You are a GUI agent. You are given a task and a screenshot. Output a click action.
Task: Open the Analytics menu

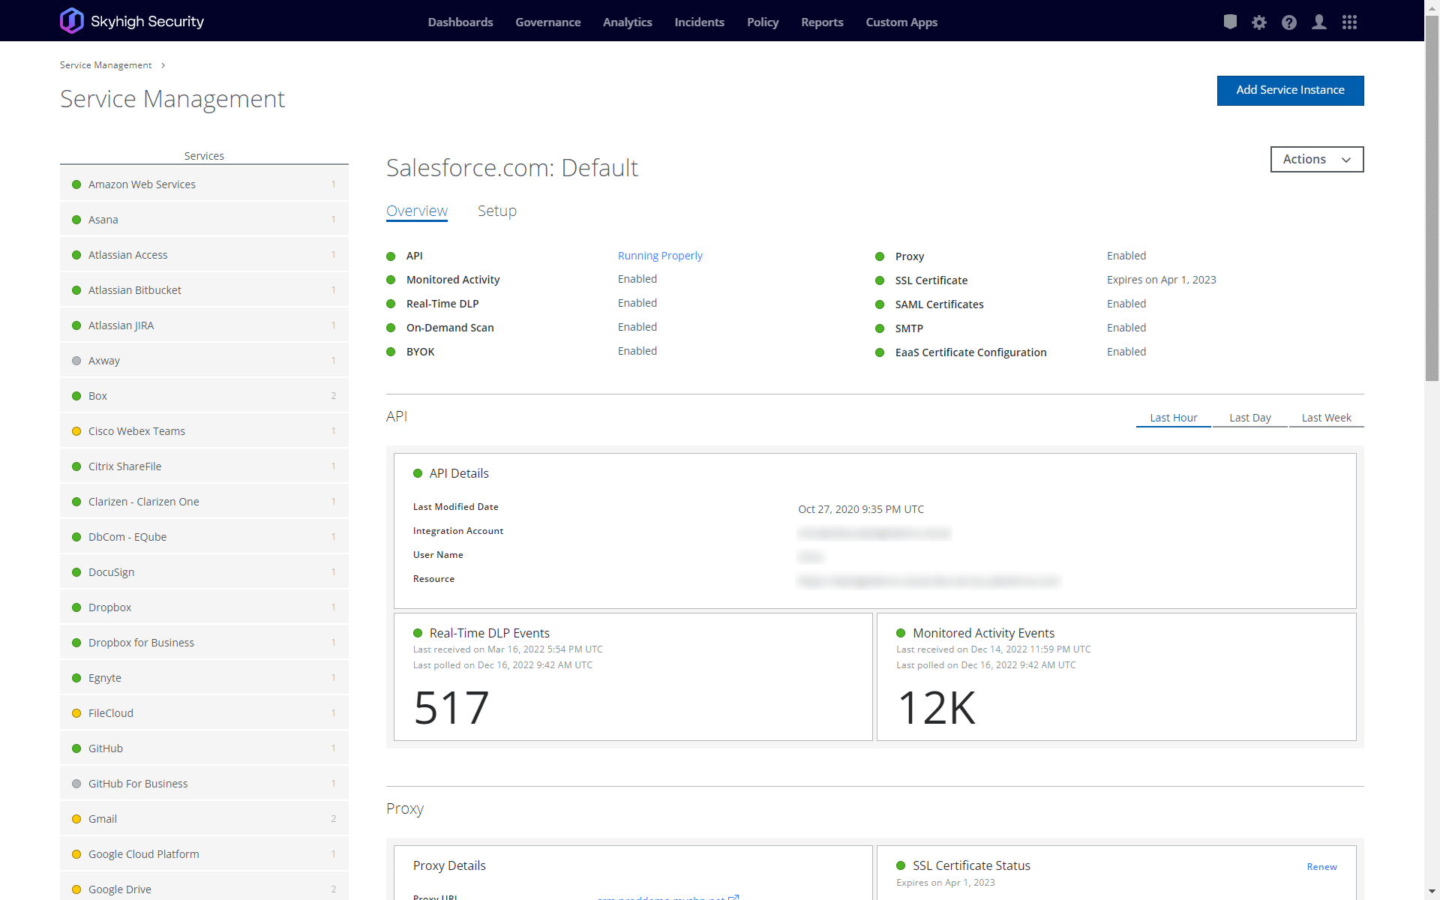point(627,22)
